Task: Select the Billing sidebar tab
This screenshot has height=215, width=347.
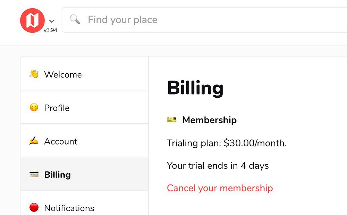Action: point(57,175)
